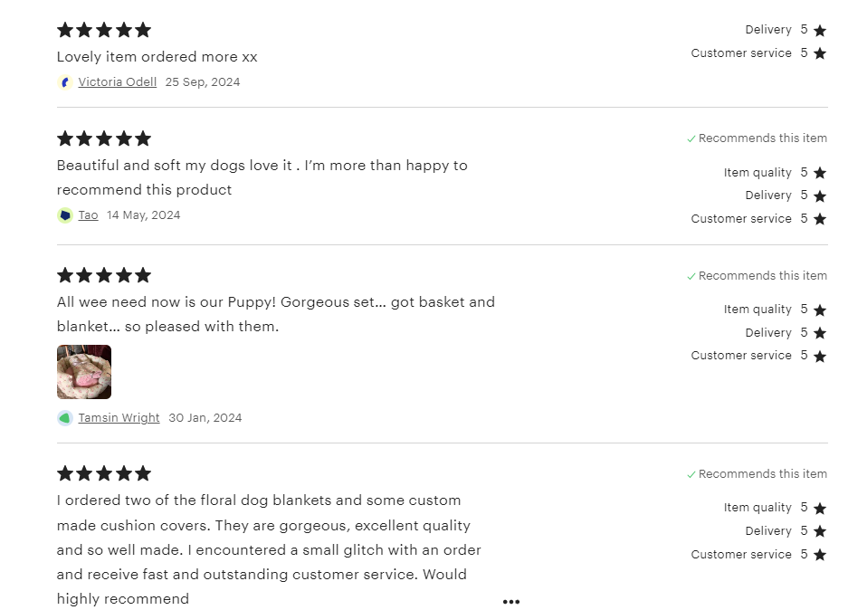Click Item quality star in Tao's review
This screenshot has height=610, width=848.
click(820, 173)
